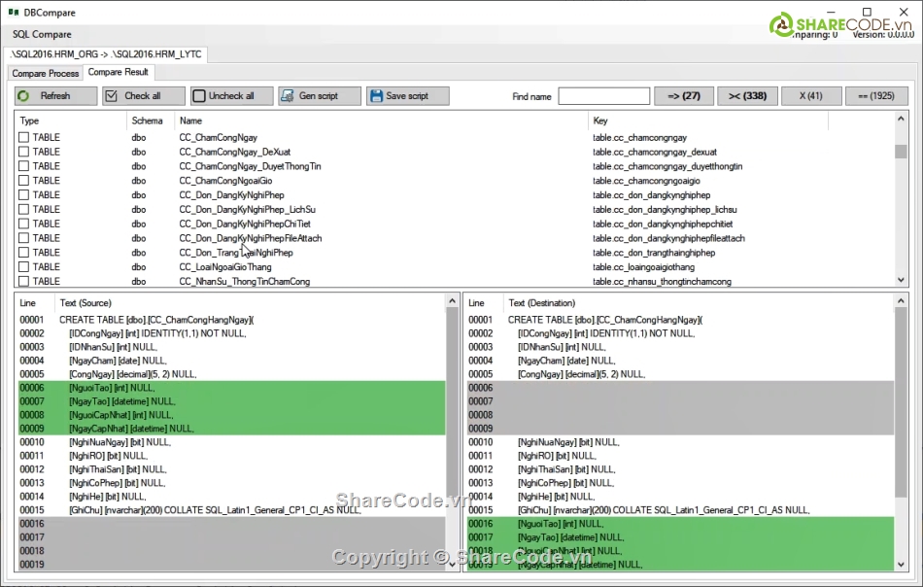
Task: Tick the checkbox for CC_LoaiNgoaiGioThang
Action: coord(23,266)
